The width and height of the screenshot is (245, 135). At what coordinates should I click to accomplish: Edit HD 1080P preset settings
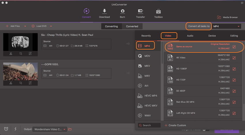click(x=234, y=69)
